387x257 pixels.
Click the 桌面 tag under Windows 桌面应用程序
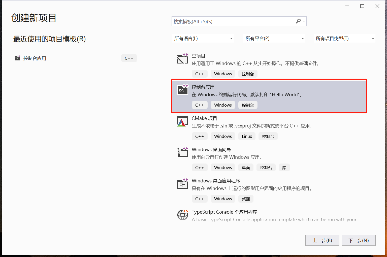click(x=246, y=199)
